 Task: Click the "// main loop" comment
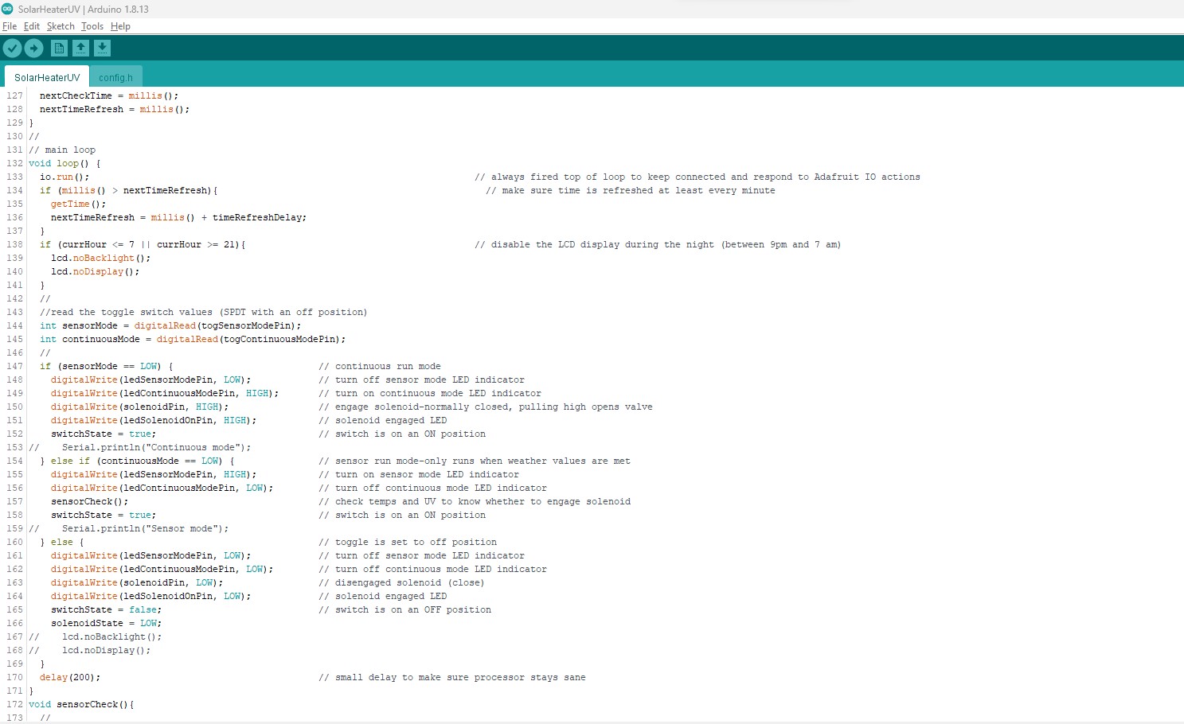62,150
